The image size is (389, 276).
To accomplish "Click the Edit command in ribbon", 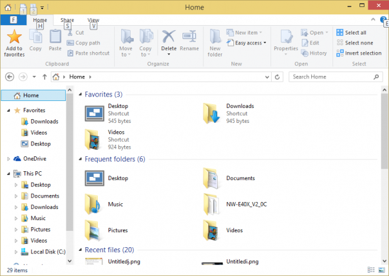I will [310, 43].
